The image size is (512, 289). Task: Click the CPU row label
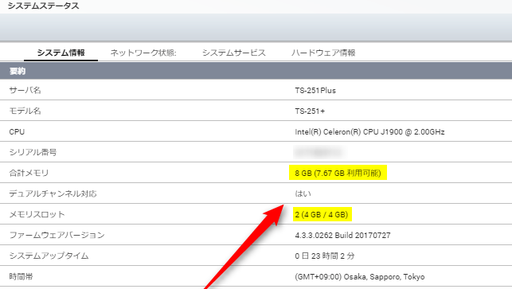tap(17, 132)
